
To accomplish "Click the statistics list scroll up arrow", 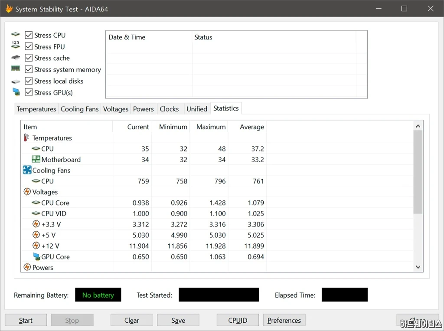I will tap(418, 126).
